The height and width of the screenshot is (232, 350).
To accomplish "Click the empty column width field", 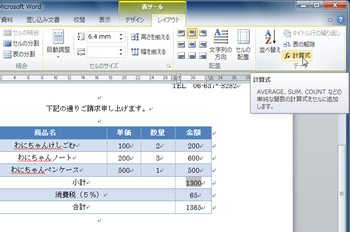I will [x=102, y=52].
